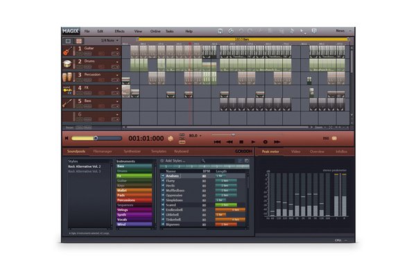Switch to the Synthesizer tab
Viewport: 416px width, 274px height.
132,151
